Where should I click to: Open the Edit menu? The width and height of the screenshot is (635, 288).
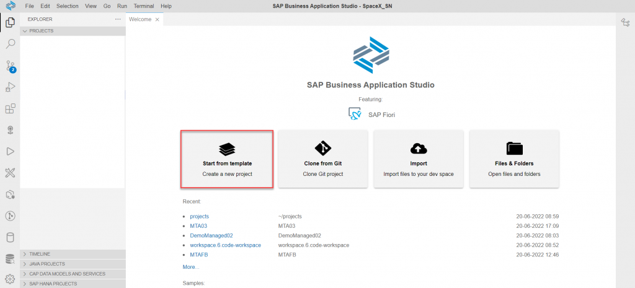pyautogui.click(x=45, y=6)
